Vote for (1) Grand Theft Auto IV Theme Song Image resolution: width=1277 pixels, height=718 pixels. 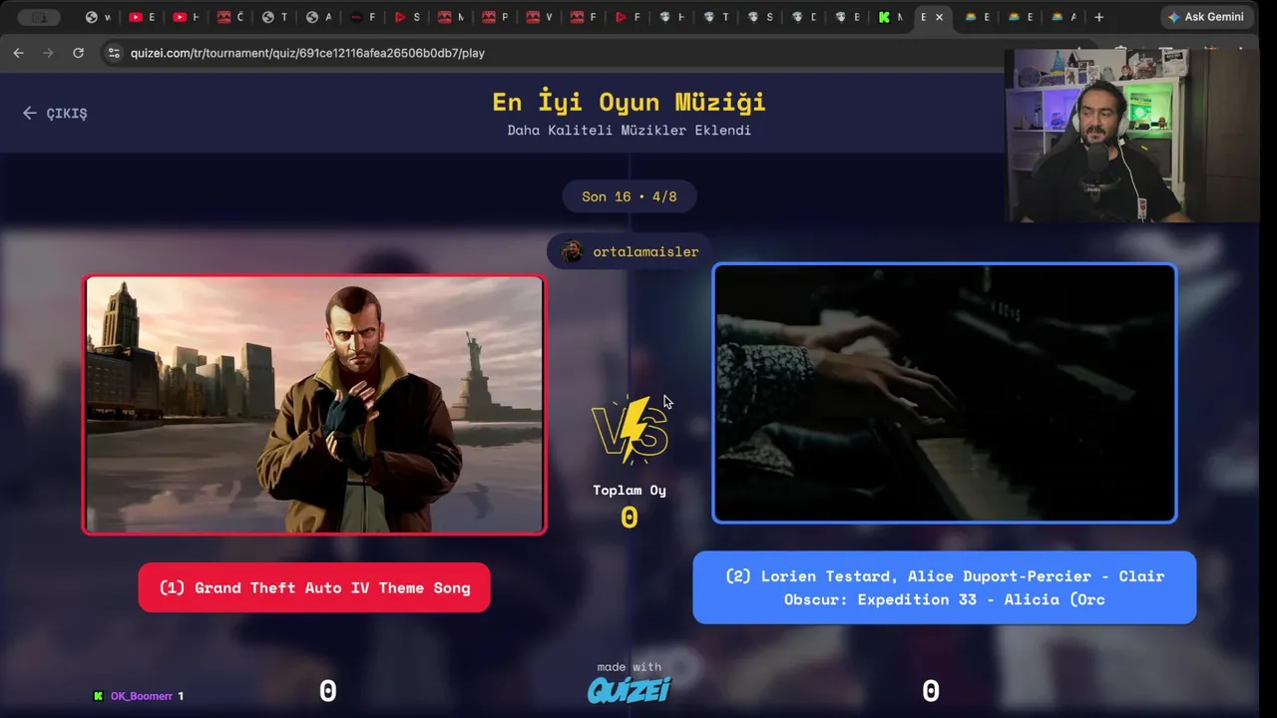click(314, 587)
